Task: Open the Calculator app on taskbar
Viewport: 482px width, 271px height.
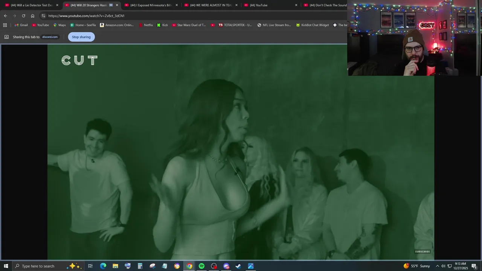Action: tap(140, 266)
